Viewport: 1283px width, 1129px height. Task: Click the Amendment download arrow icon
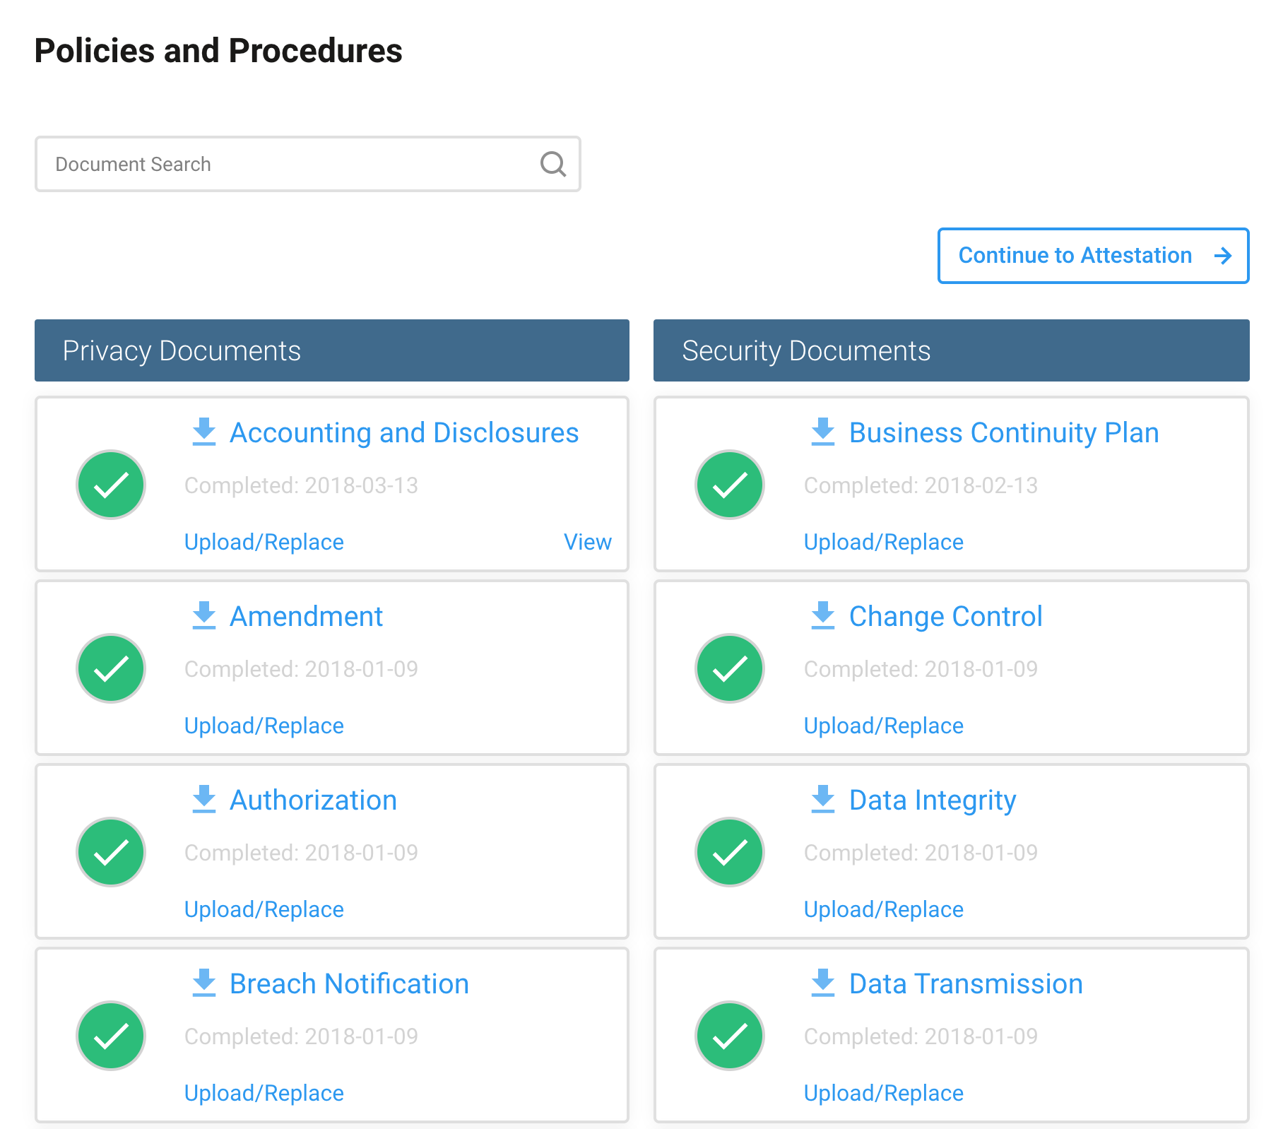click(204, 615)
